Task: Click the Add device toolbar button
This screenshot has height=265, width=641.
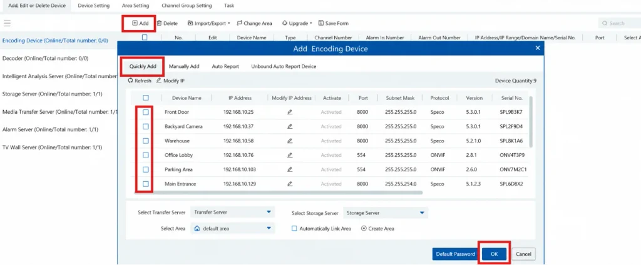Action: click(x=140, y=23)
